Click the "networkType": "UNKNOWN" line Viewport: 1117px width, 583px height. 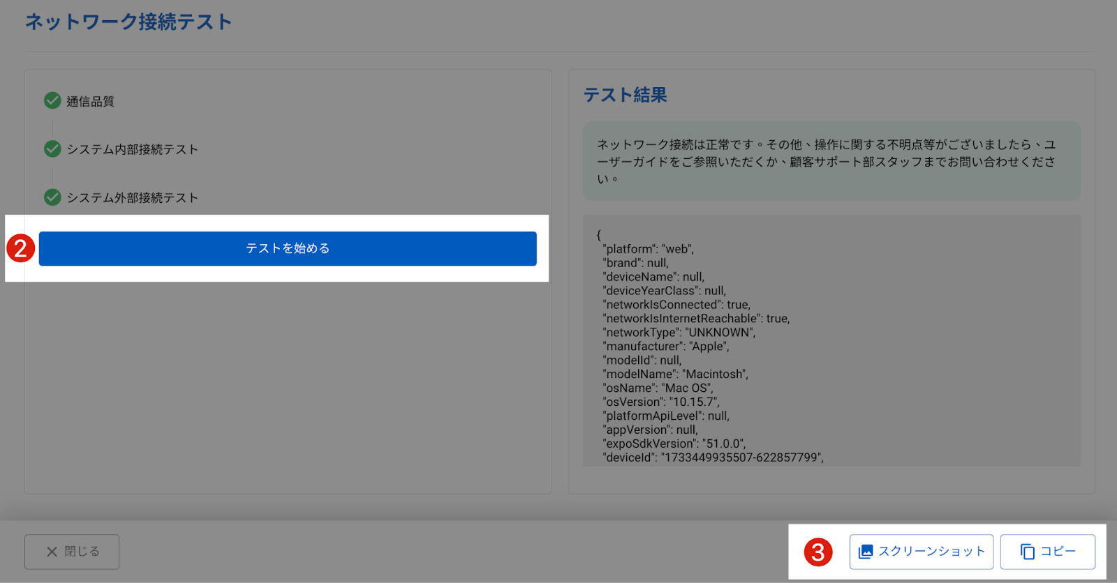pyautogui.click(x=679, y=333)
